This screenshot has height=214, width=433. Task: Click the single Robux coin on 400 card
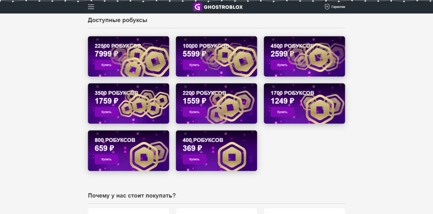pyautogui.click(x=232, y=157)
